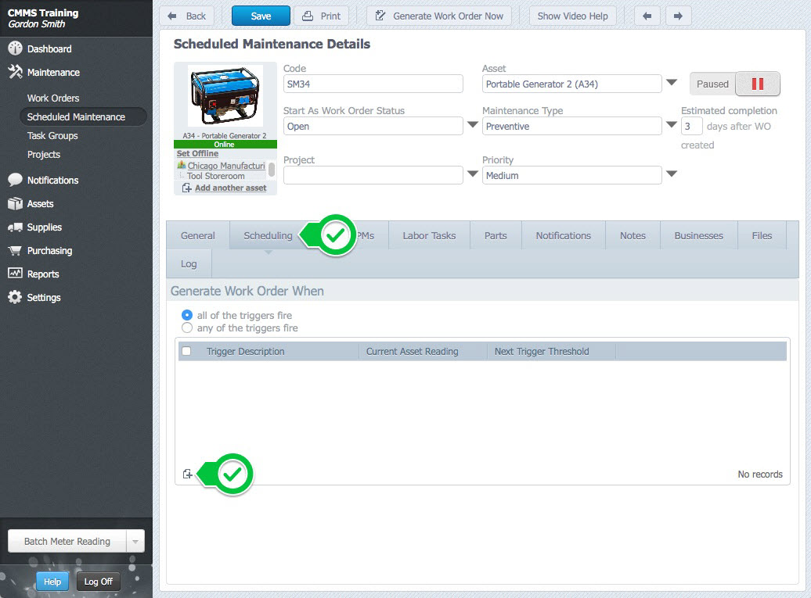
Task: Click the Log Off button
Action: point(99,582)
